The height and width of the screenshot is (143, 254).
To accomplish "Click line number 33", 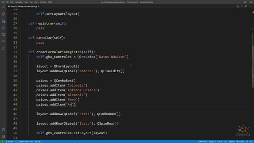I will 15,52.
